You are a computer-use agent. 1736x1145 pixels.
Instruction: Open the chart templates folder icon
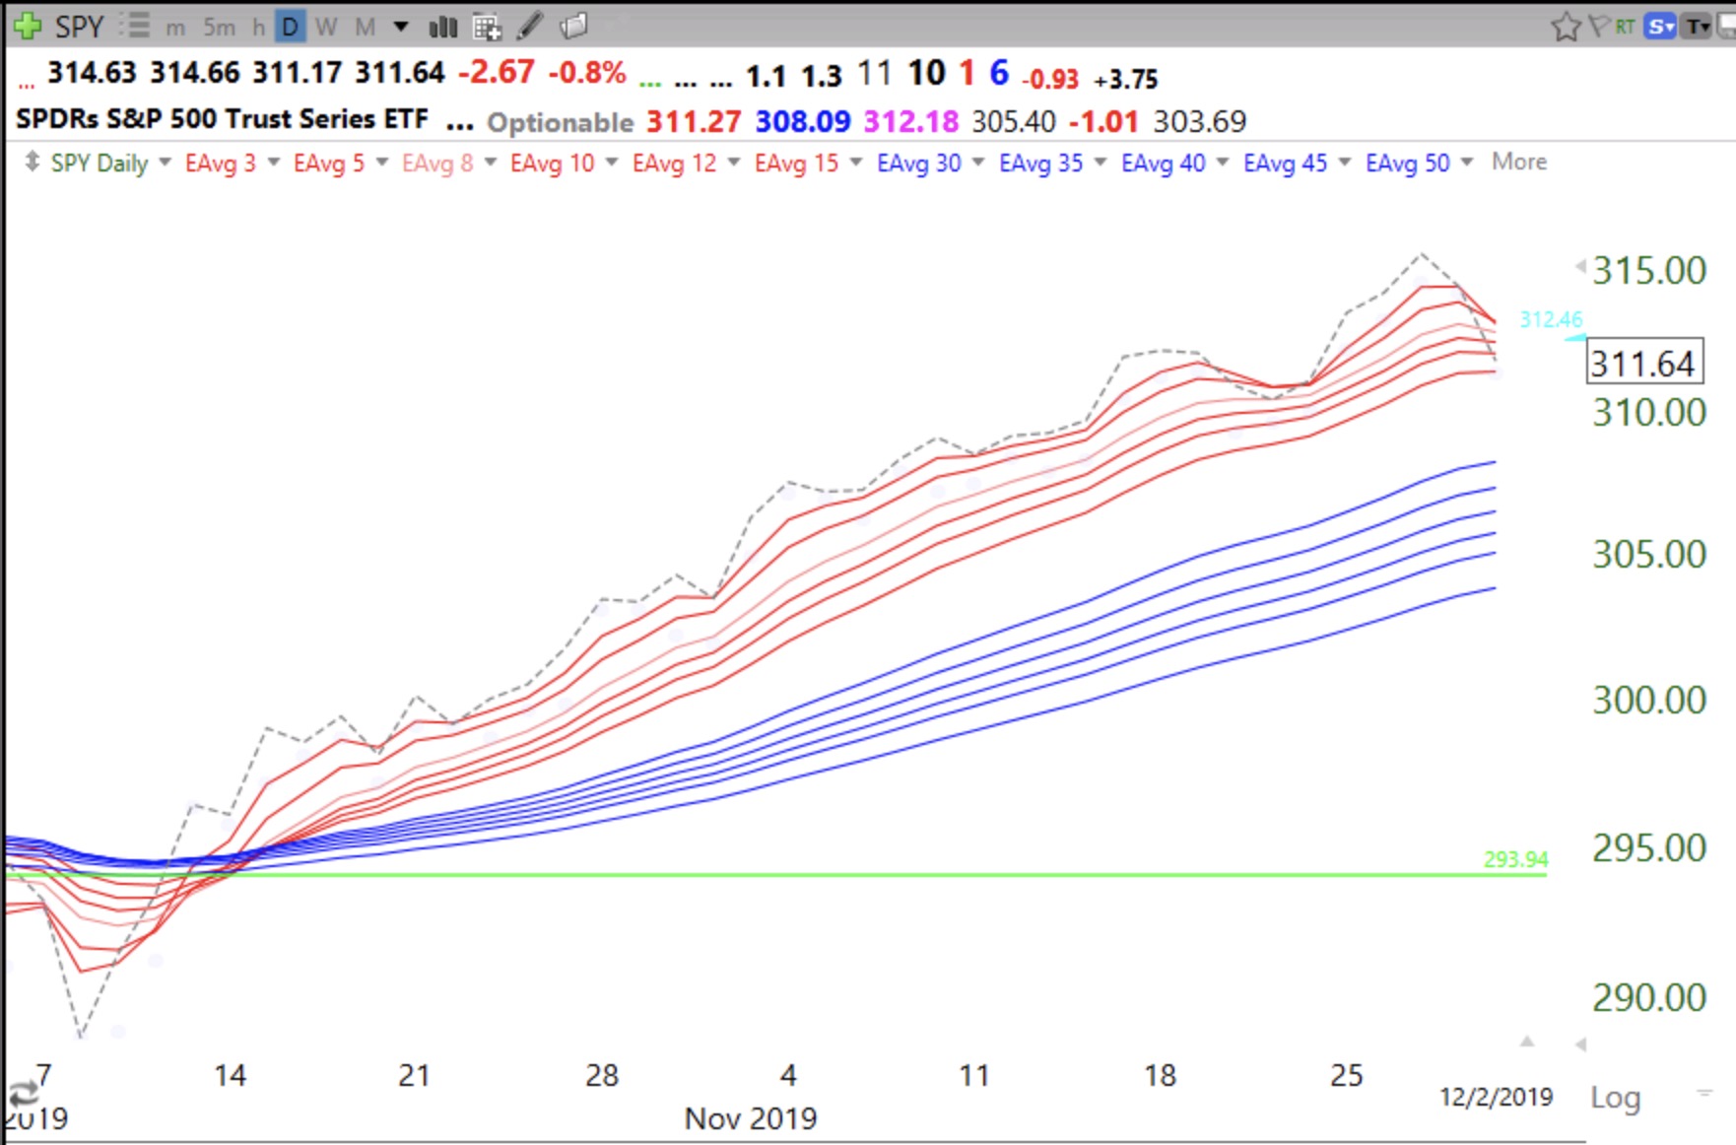573,26
